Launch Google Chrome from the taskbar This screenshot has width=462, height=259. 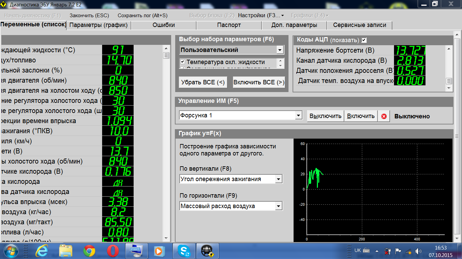coord(89,251)
